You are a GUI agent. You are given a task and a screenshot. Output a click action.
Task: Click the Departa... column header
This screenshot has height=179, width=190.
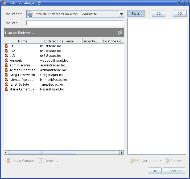pyautogui.click(x=92, y=41)
